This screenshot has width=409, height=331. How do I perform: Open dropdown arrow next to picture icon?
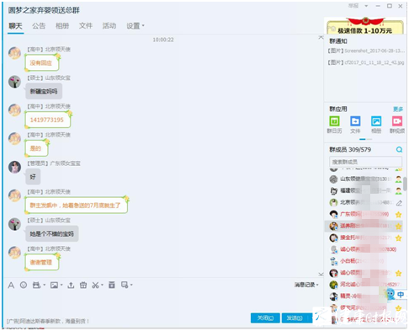[61, 286]
